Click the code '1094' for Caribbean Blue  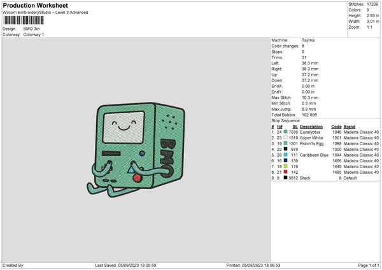click(x=337, y=155)
